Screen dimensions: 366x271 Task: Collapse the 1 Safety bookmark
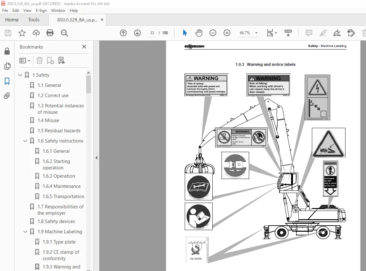click(x=20, y=75)
